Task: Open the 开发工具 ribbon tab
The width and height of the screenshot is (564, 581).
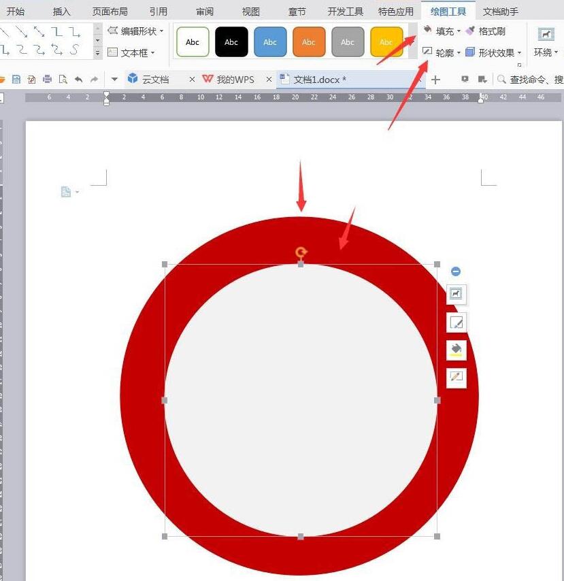Action: coord(345,12)
